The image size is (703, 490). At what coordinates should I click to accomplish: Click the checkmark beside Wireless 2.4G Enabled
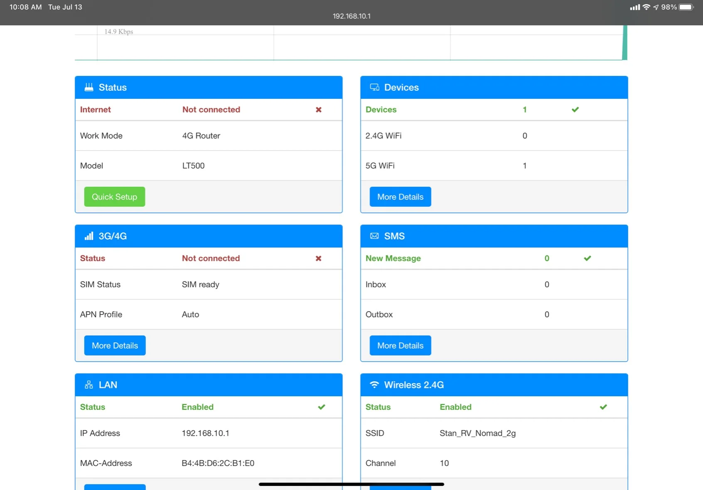tap(603, 407)
